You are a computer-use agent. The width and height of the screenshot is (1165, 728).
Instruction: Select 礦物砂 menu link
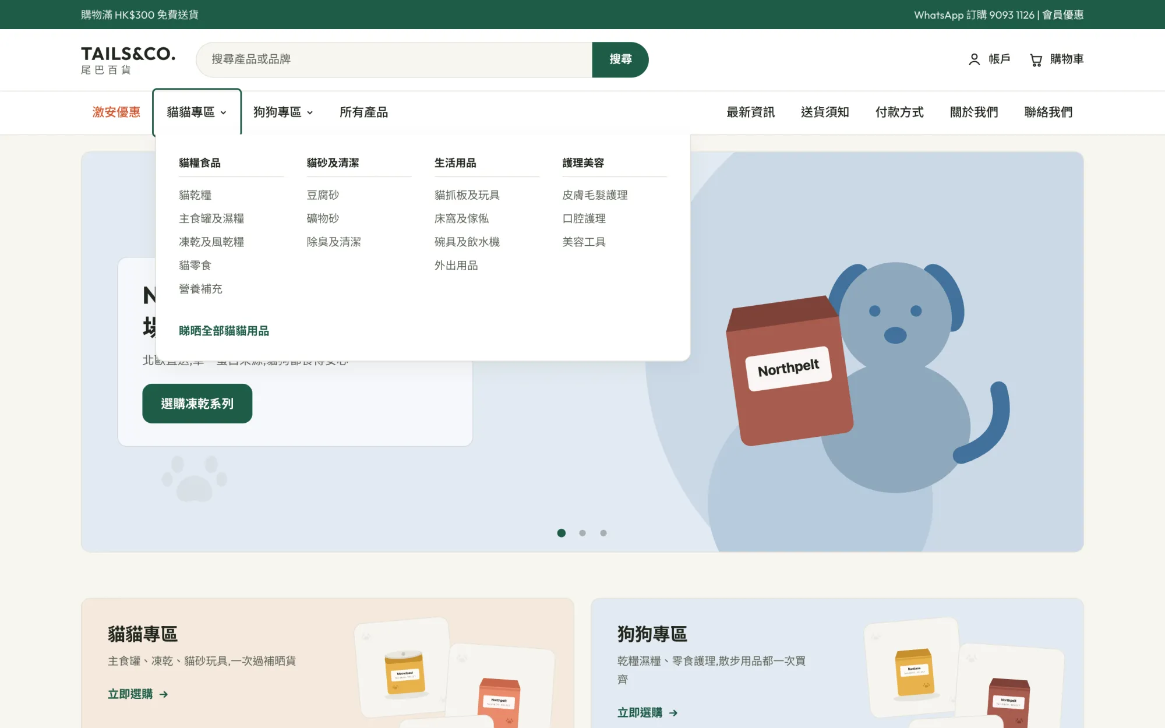(x=323, y=218)
